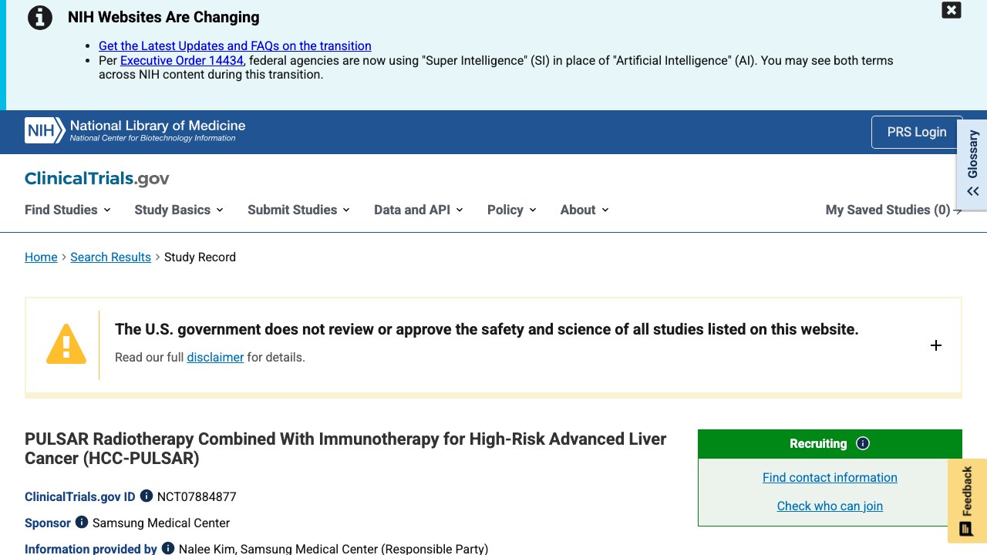The height and width of the screenshot is (555, 987).
Task: Click the Samsung Medical Center sponsor text
Action: (x=161, y=523)
